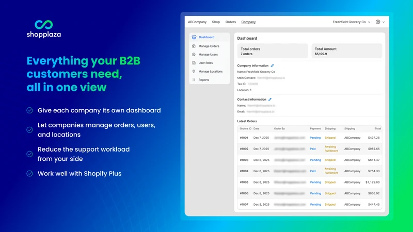Click Paid payment status for #1002
This screenshot has height=232, width=413.
313,148
